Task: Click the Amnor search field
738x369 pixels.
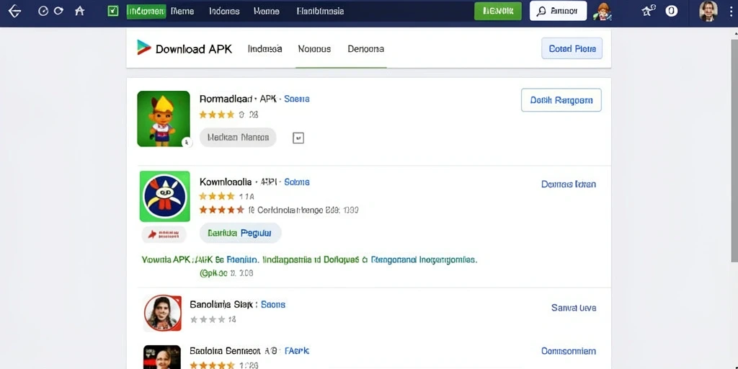Action: 559,11
